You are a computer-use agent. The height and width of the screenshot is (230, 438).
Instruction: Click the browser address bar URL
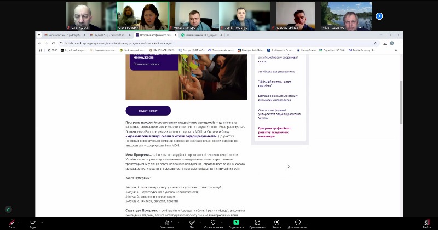pos(119,43)
